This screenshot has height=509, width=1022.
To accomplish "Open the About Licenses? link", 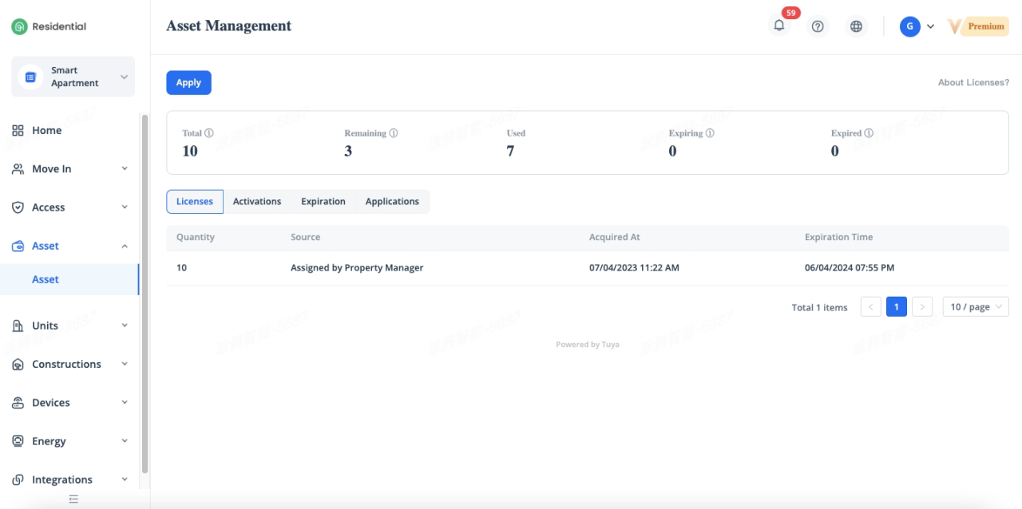I will point(973,83).
